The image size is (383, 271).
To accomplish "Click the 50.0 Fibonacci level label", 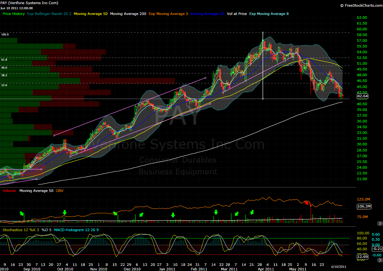I will [4, 68].
